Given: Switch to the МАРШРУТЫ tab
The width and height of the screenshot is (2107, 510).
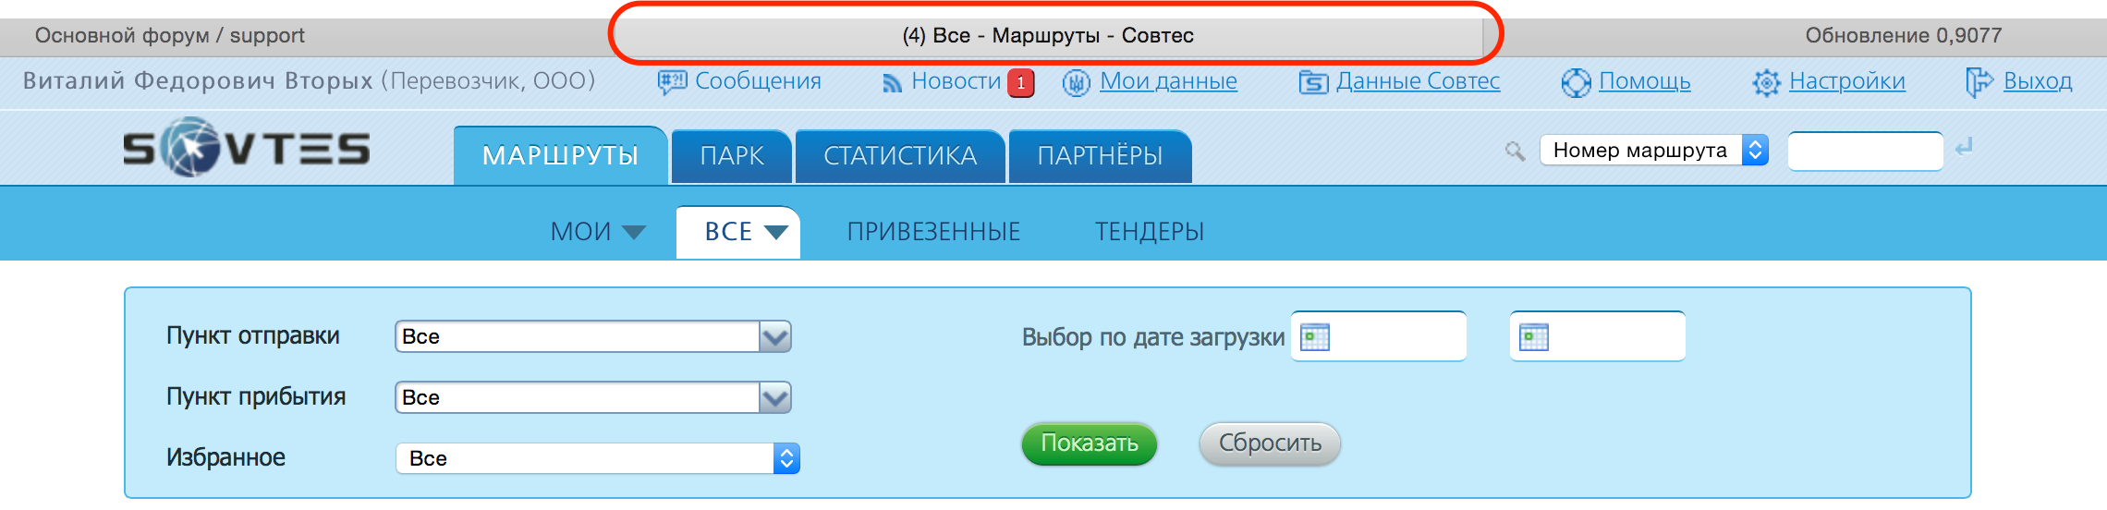Looking at the screenshot, I should pyautogui.click(x=560, y=156).
